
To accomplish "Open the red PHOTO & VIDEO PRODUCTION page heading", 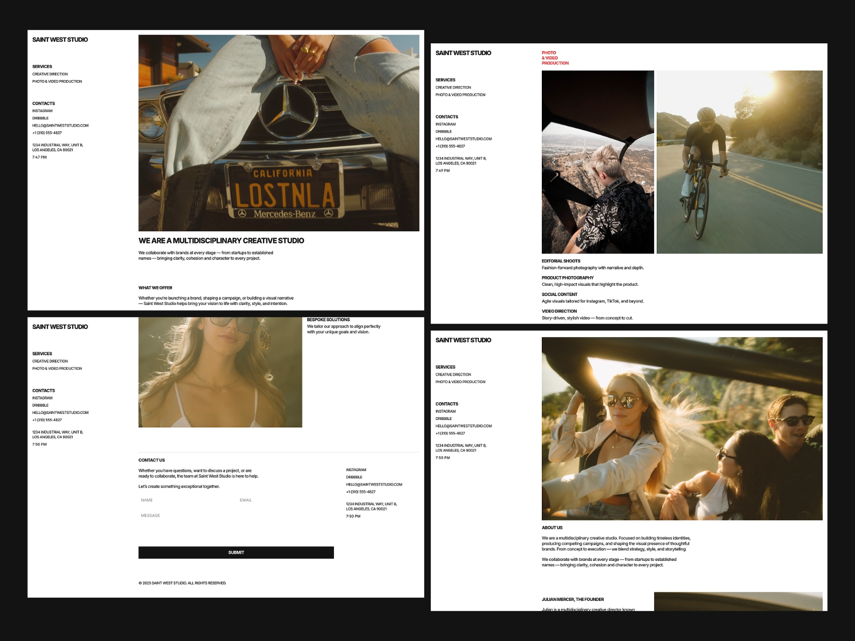I will [x=555, y=57].
